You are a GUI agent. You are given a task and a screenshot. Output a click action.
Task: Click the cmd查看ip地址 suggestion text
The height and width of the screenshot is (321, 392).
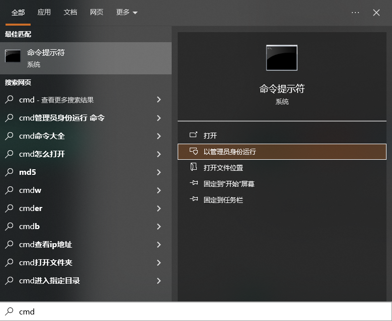[x=46, y=245]
